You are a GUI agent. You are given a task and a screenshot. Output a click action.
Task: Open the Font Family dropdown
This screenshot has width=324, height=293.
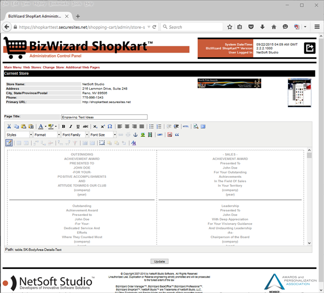[x=75, y=135]
